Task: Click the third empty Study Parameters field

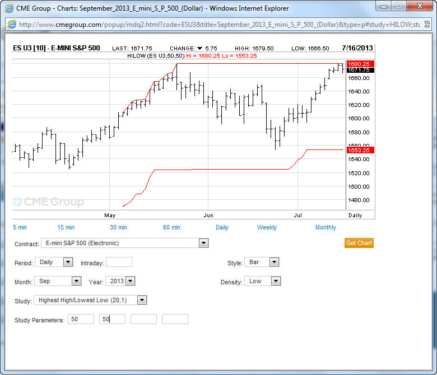Action: tap(143, 319)
